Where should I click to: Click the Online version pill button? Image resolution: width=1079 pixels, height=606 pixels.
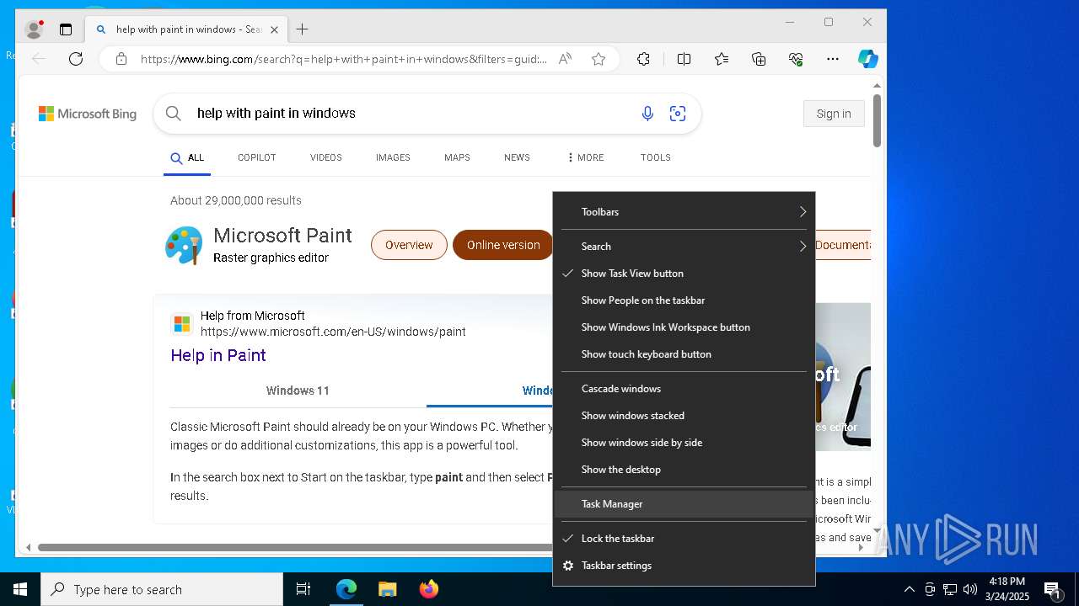(503, 245)
